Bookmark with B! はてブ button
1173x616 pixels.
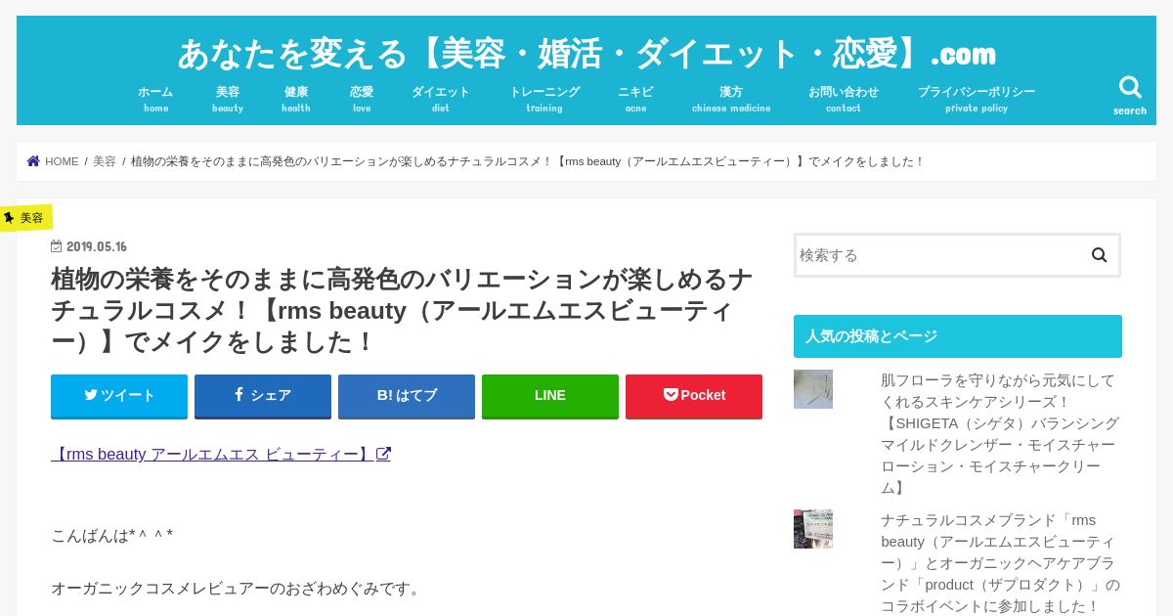[x=407, y=396]
